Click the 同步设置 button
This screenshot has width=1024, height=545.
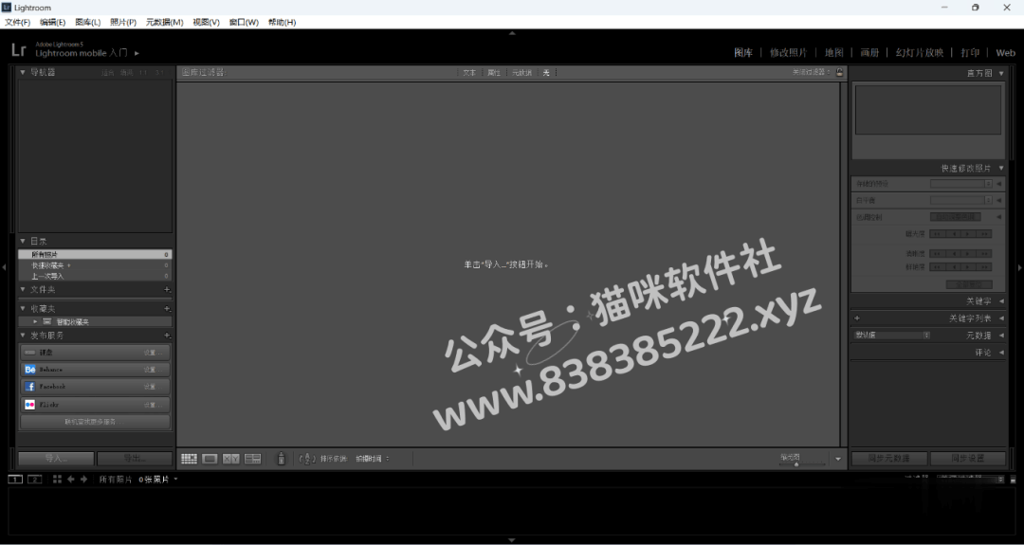pos(968,458)
